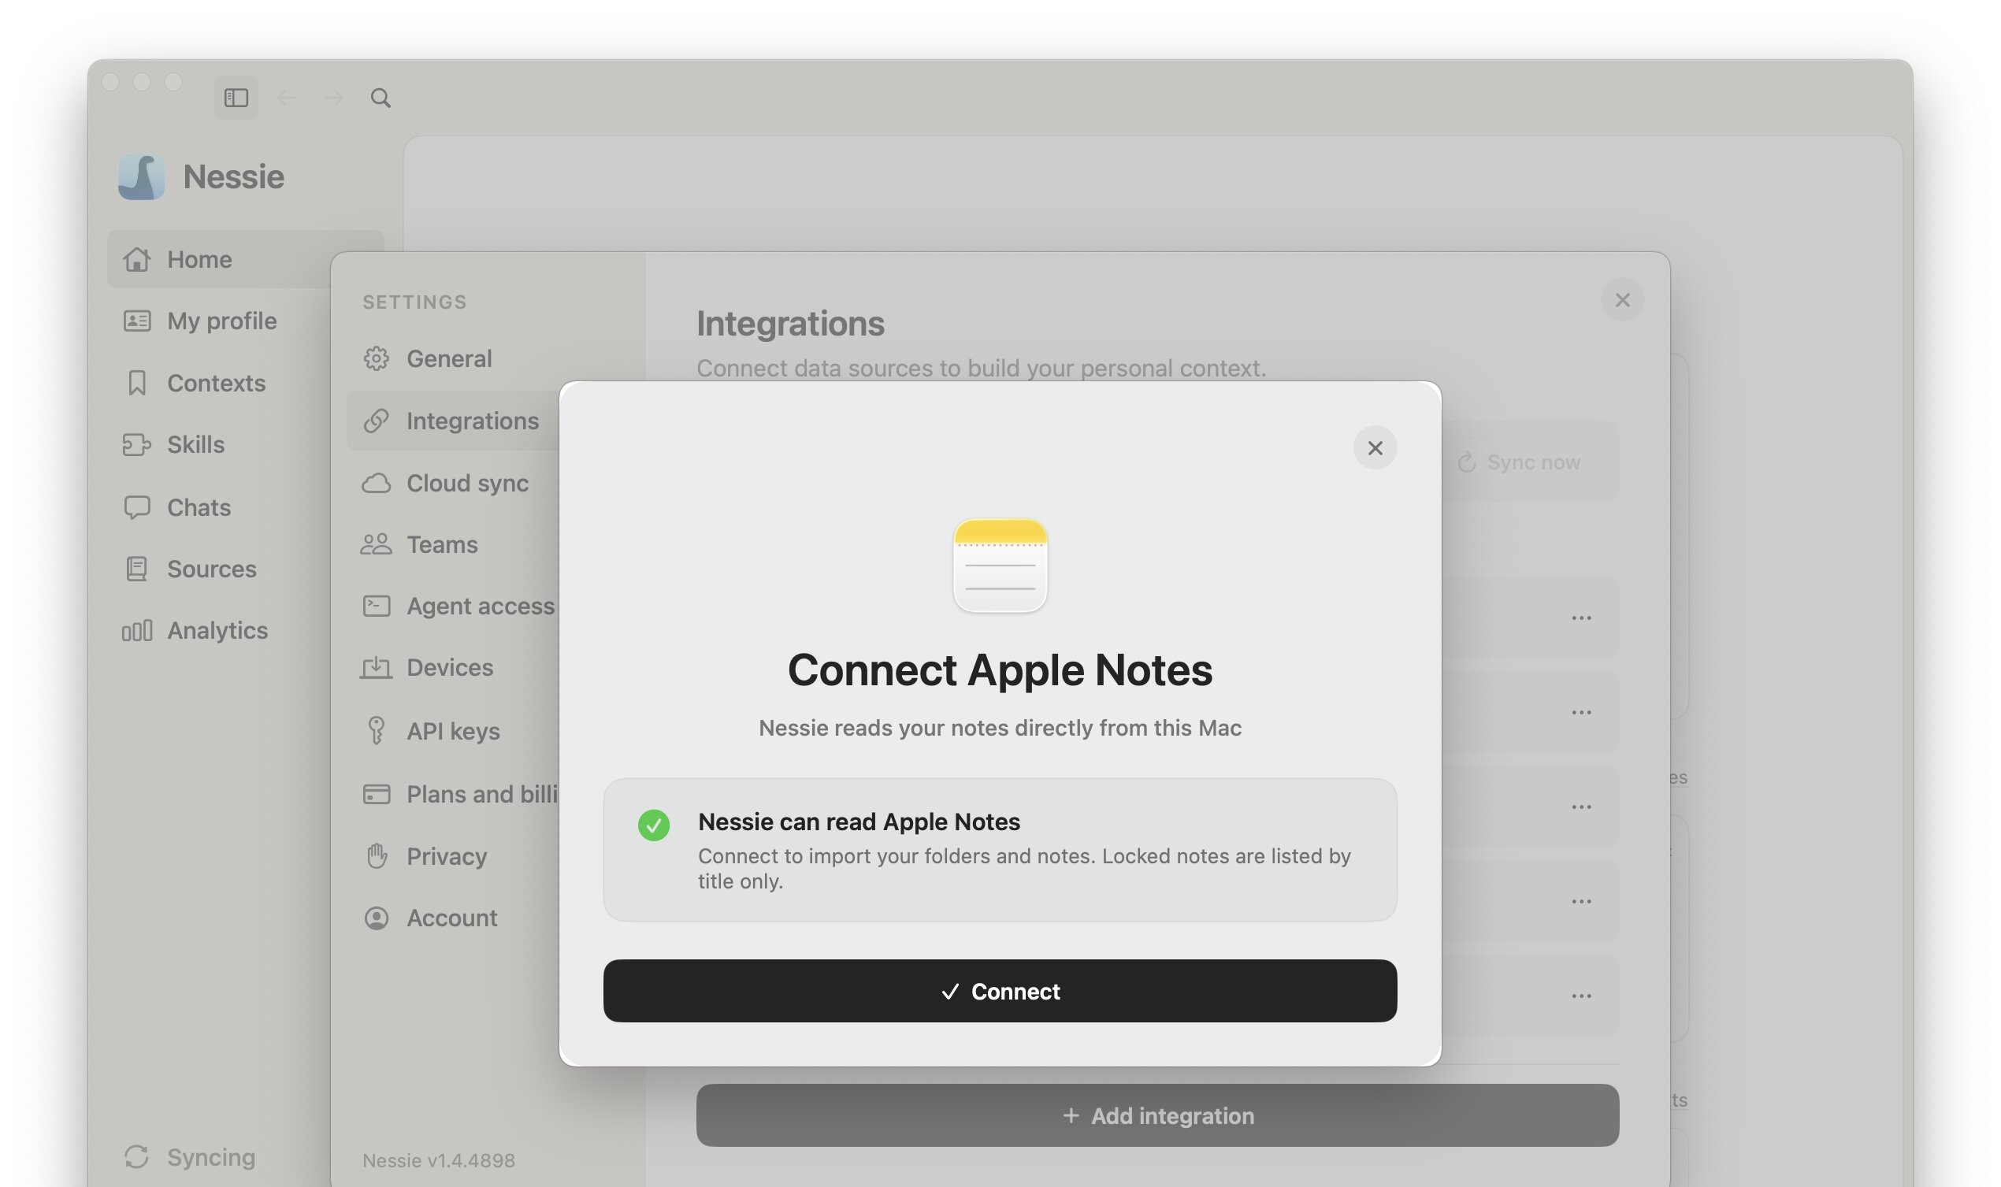Click the search magnifier icon

pos(381,98)
